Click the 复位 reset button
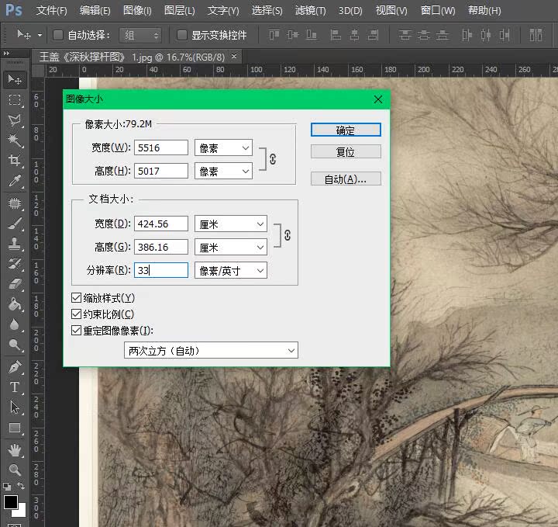The width and height of the screenshot is (558, 527). 346,152
